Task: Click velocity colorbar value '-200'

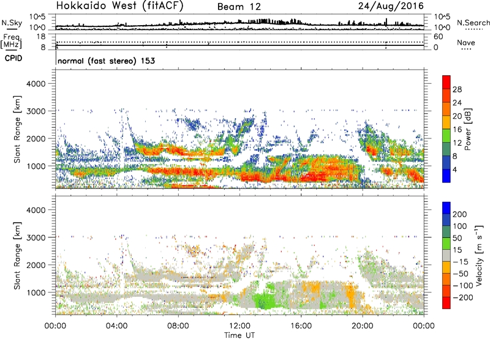Action: coord(462,297)
